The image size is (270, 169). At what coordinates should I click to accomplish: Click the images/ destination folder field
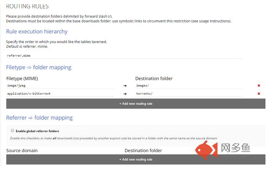pos(189,86)
